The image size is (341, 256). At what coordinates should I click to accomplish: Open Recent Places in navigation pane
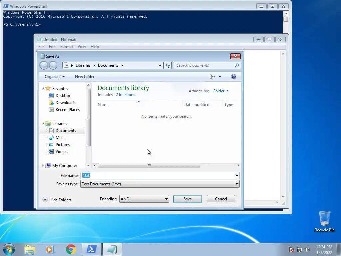tap(67, 109)
